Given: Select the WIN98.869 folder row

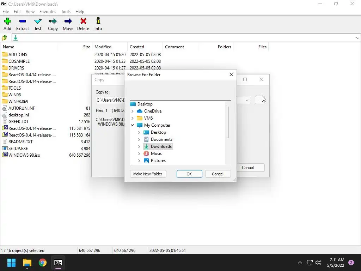Looking at the screenshot, I should (x=46, y=101).
